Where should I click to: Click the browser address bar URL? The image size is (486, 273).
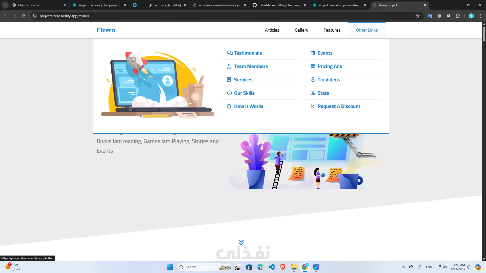(x=64, y=16)
